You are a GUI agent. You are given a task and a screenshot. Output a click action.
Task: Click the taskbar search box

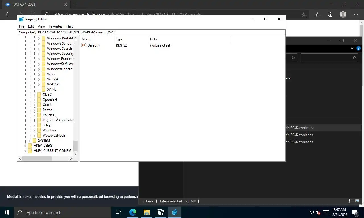[x=63, y=212]
